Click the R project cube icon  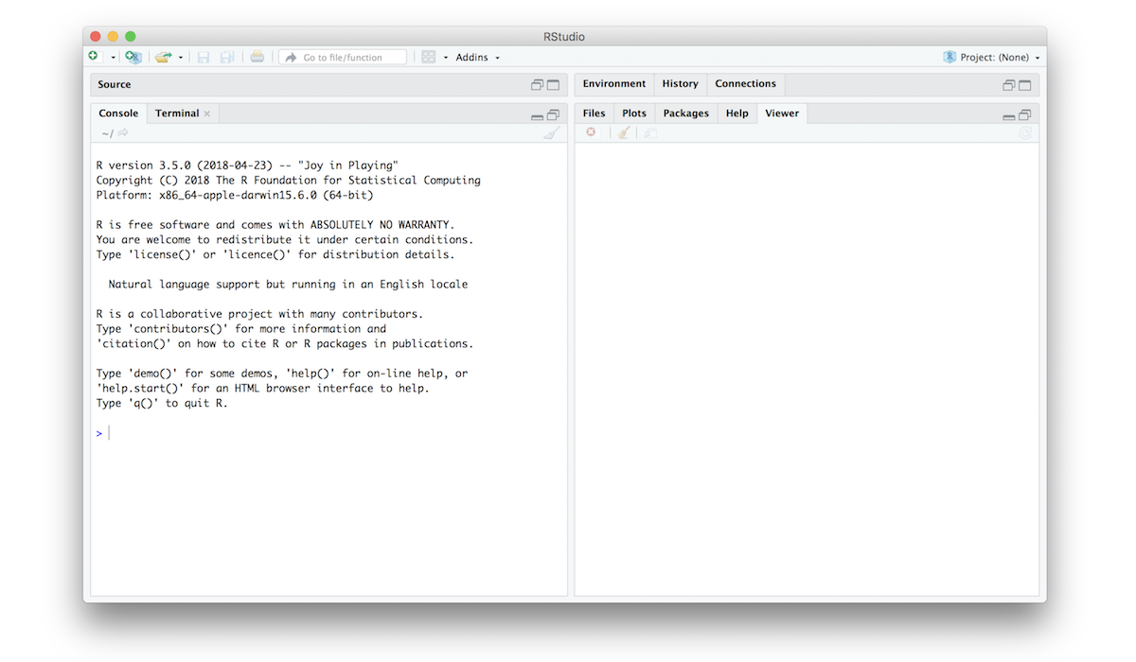click(x=950, y=58)
